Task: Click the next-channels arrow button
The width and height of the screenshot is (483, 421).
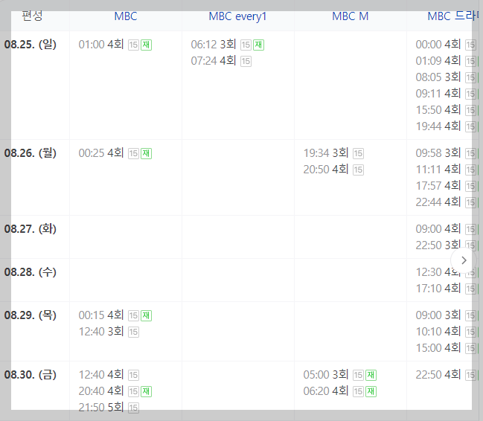Action: (x=464, y=260)
